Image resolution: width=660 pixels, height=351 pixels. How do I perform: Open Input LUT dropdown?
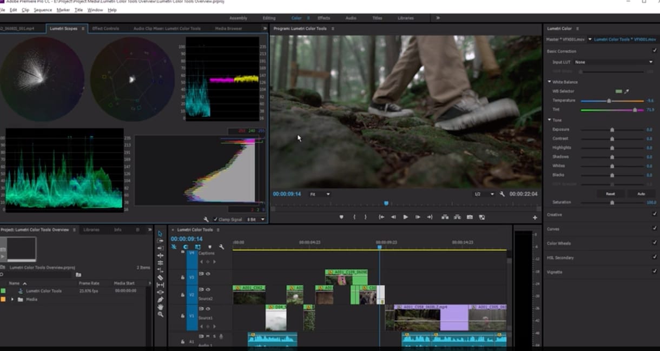pos(614,62)
